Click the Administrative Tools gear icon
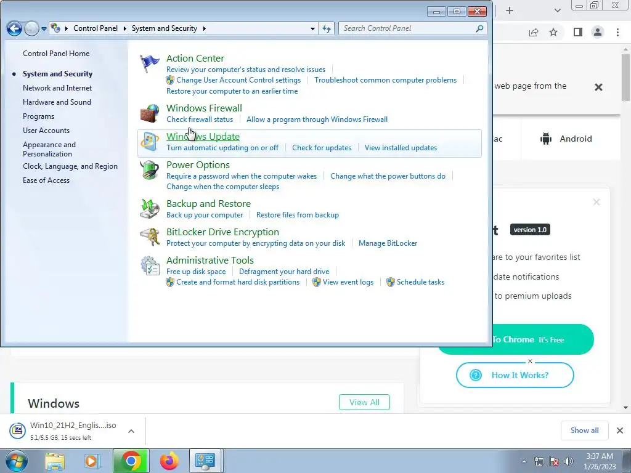Screen dimensions: 631x473 click(x=149, y=265)
